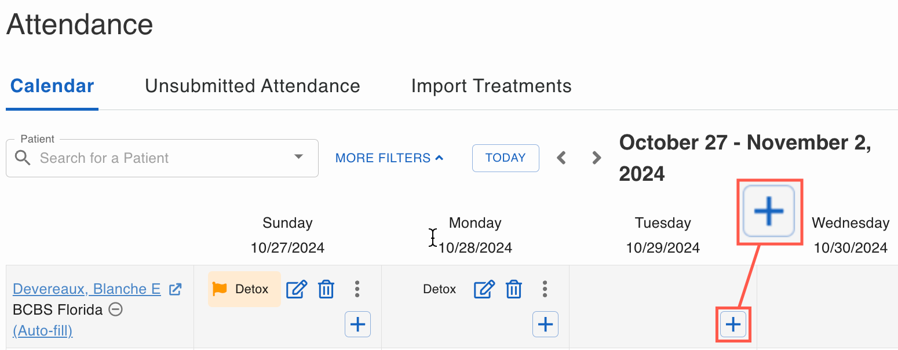Screen dimensions: 898x350
Task: Switch to the Unsubmitted Attendance tab
Action: (252, 86)
